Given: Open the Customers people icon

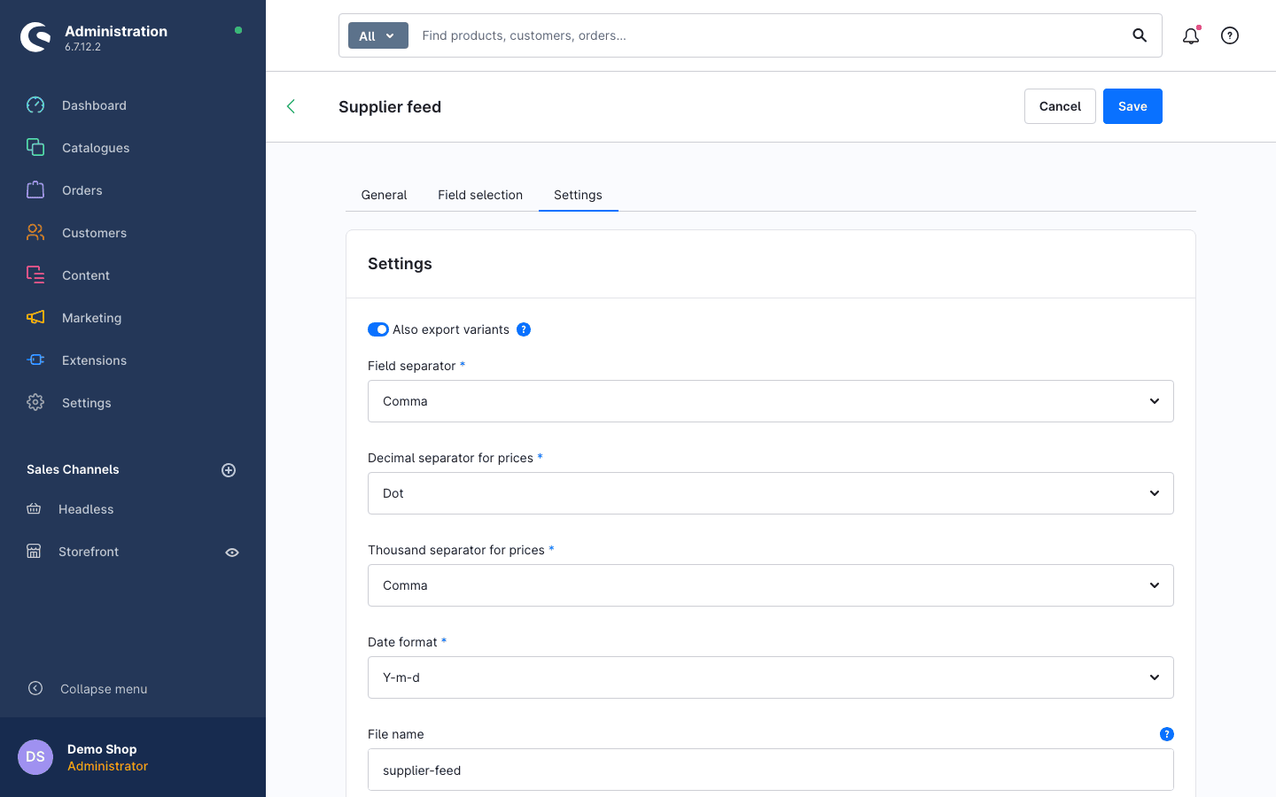Looking at the screenshot, I should (35, 233).
